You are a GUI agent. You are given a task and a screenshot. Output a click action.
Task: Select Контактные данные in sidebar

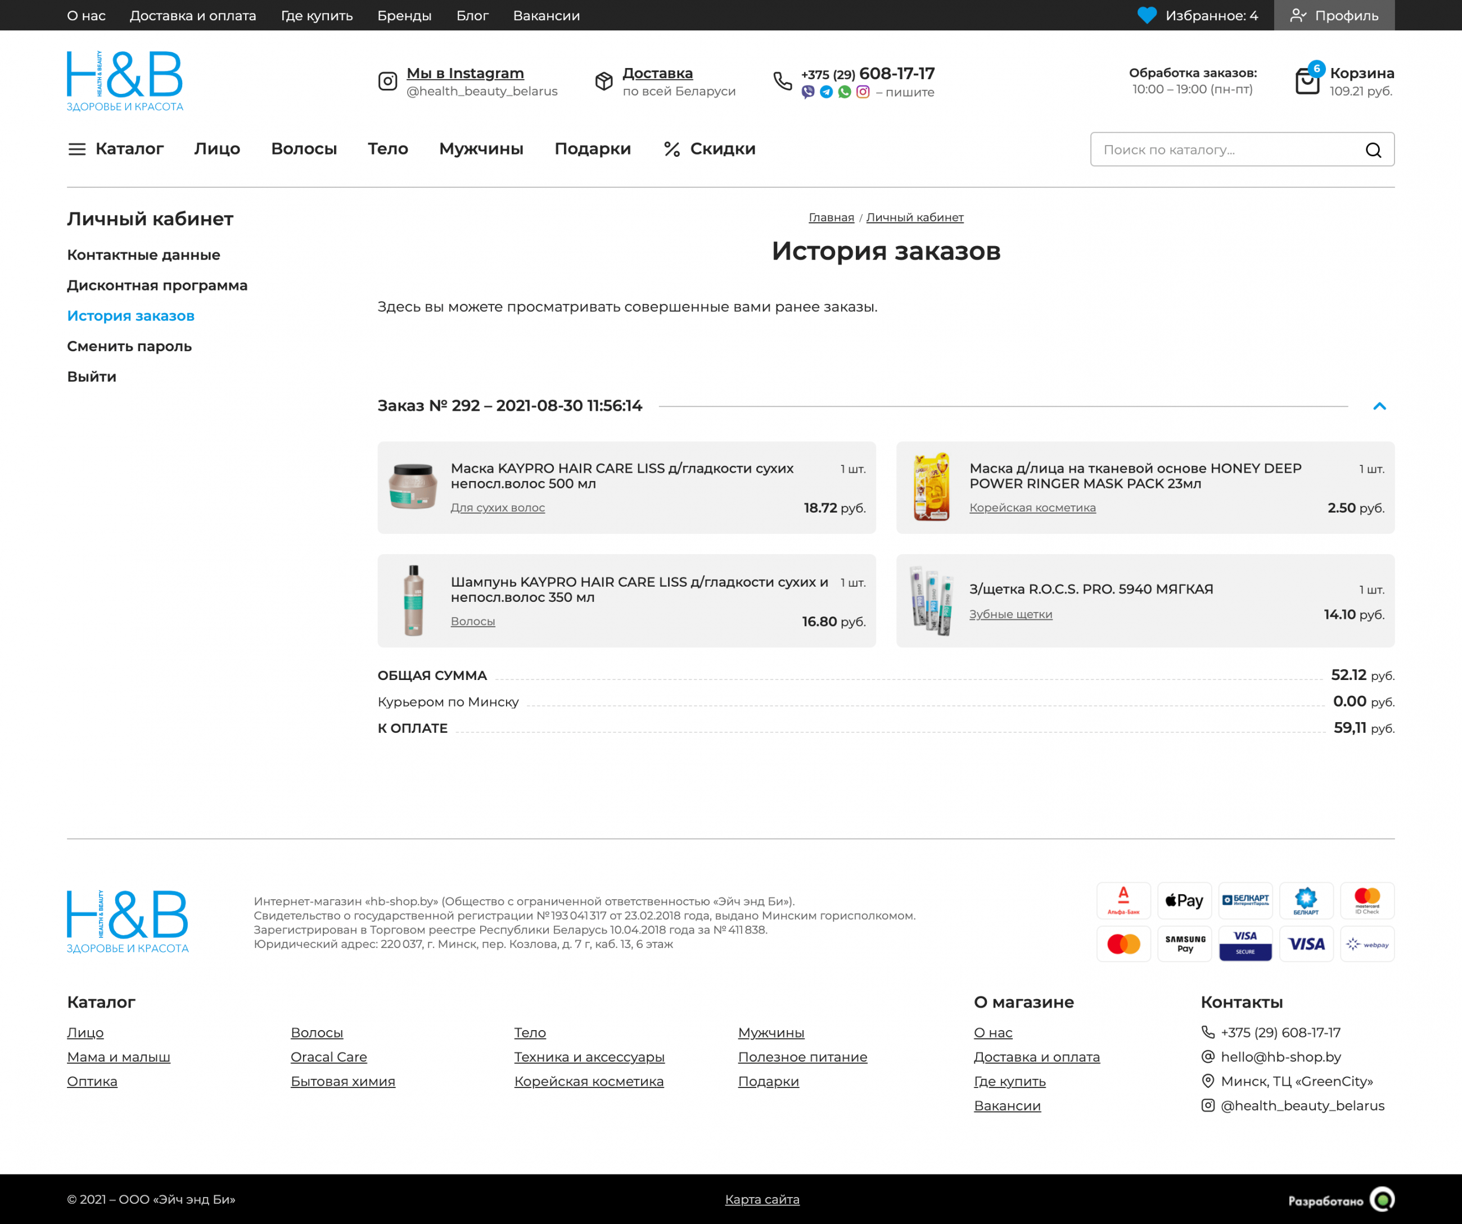143,255
